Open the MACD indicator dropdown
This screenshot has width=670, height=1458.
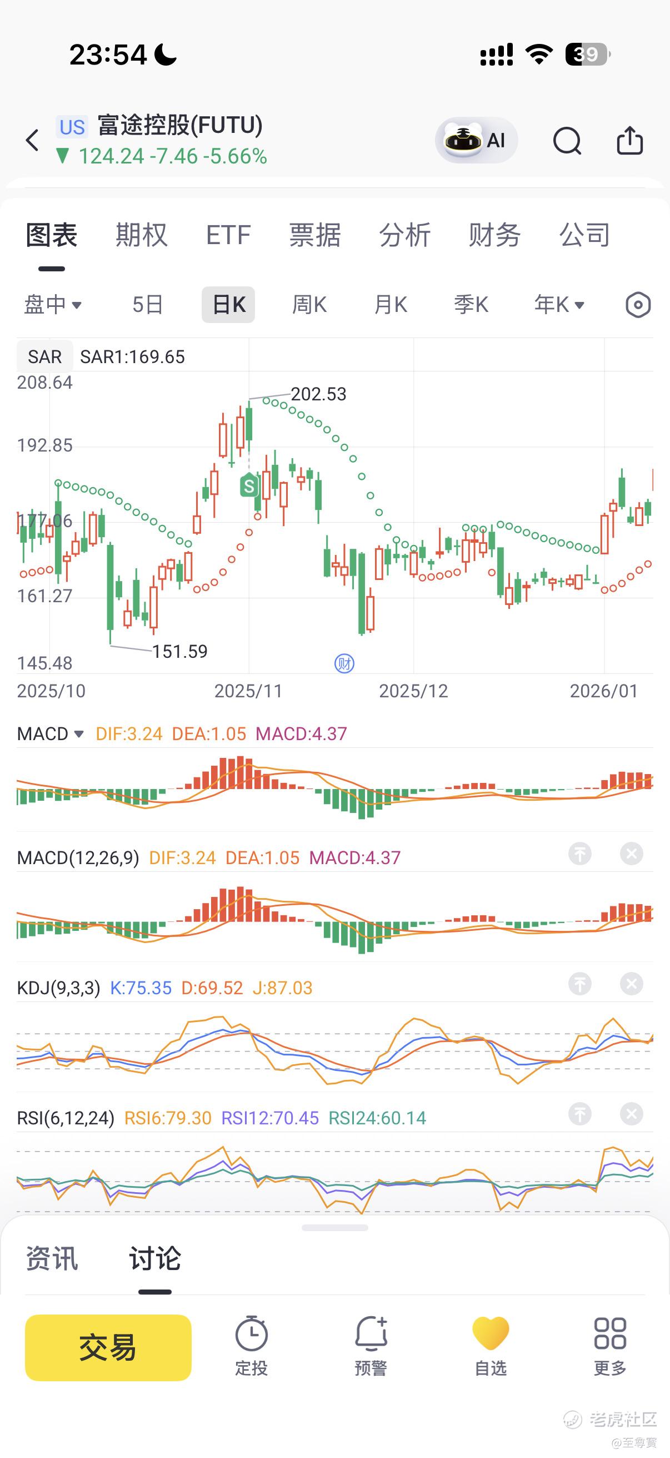[x=51, y=734]
